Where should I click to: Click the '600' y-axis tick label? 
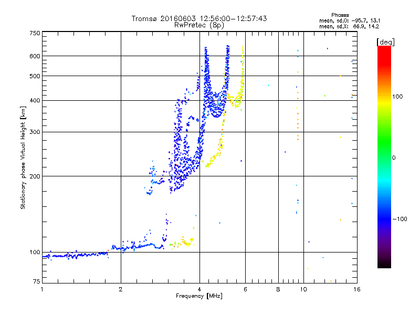coord(35,56)
